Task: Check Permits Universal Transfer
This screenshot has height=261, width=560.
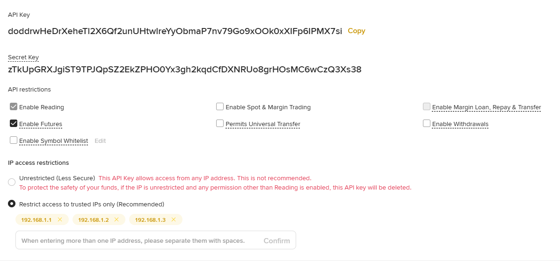Action: pos(220,124)
